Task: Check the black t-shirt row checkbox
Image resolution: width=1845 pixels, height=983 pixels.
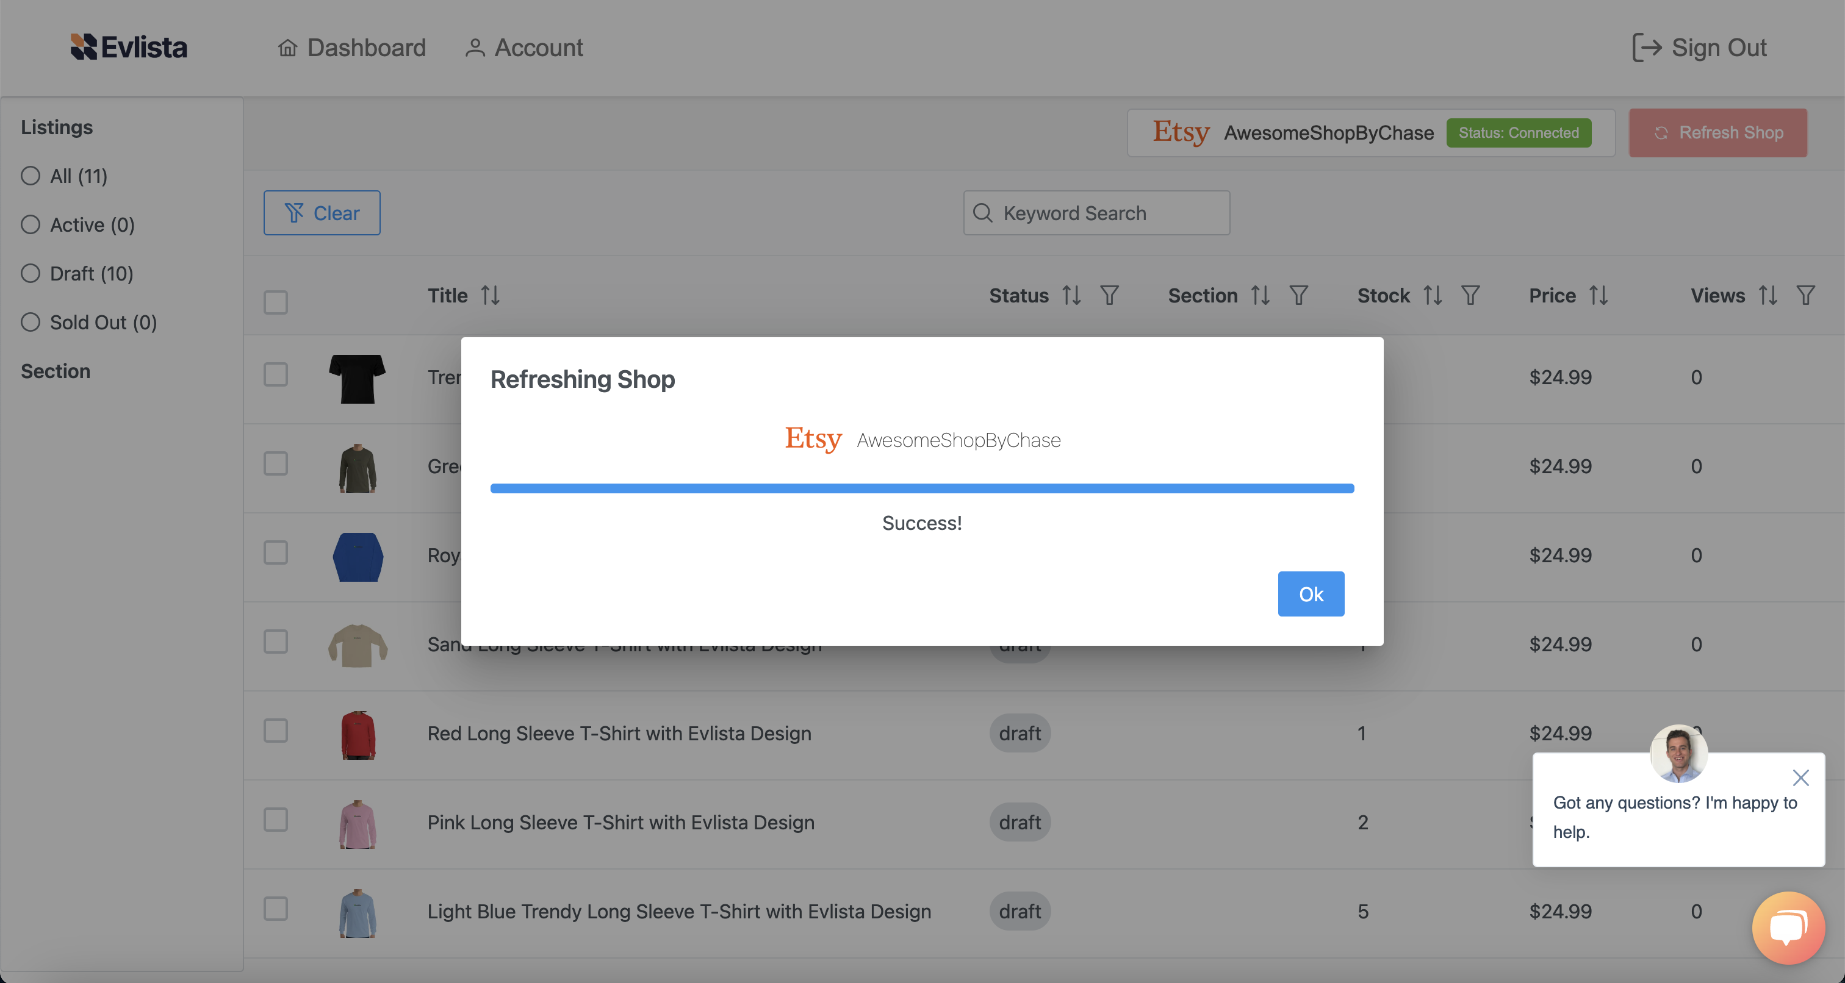Action: click(x=276, y=375)
